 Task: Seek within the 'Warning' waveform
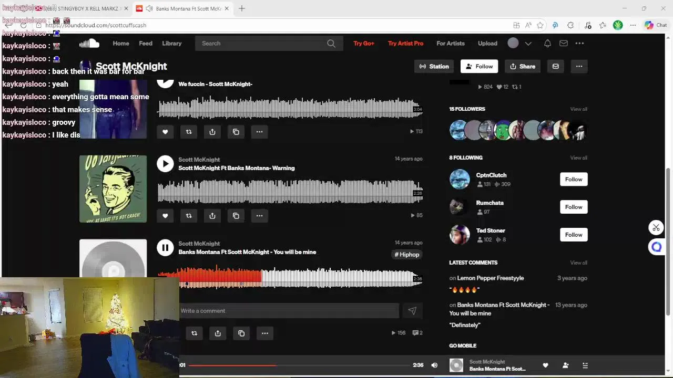pos(290,192)
